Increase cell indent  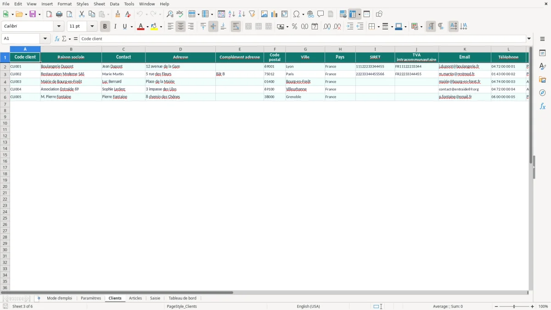[x=350, y=27]
